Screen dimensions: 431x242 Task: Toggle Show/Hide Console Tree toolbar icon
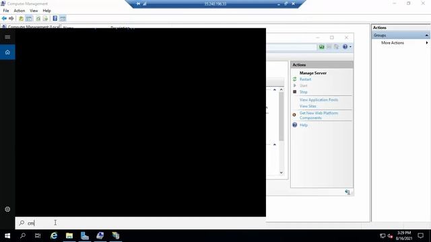point(29,18)
